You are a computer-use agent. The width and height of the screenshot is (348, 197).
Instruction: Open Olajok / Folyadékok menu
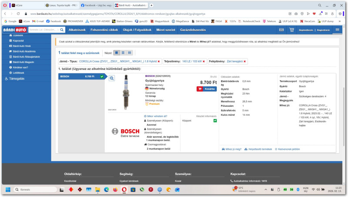point(137,30)
